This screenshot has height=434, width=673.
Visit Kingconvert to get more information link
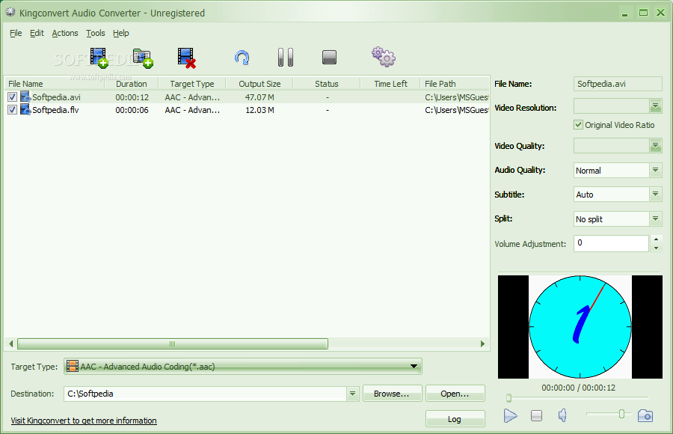click(x=84, y=421)
